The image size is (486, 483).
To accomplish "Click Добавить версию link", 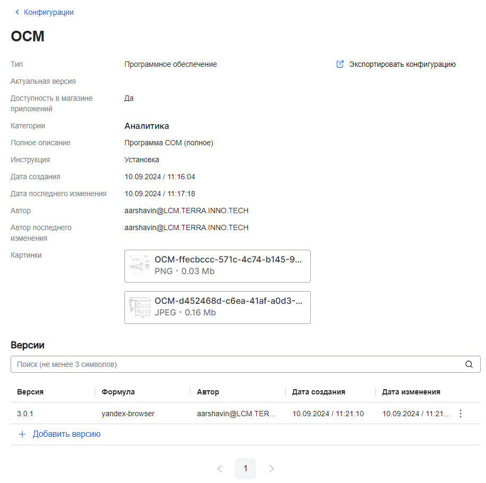I will 66,434.
